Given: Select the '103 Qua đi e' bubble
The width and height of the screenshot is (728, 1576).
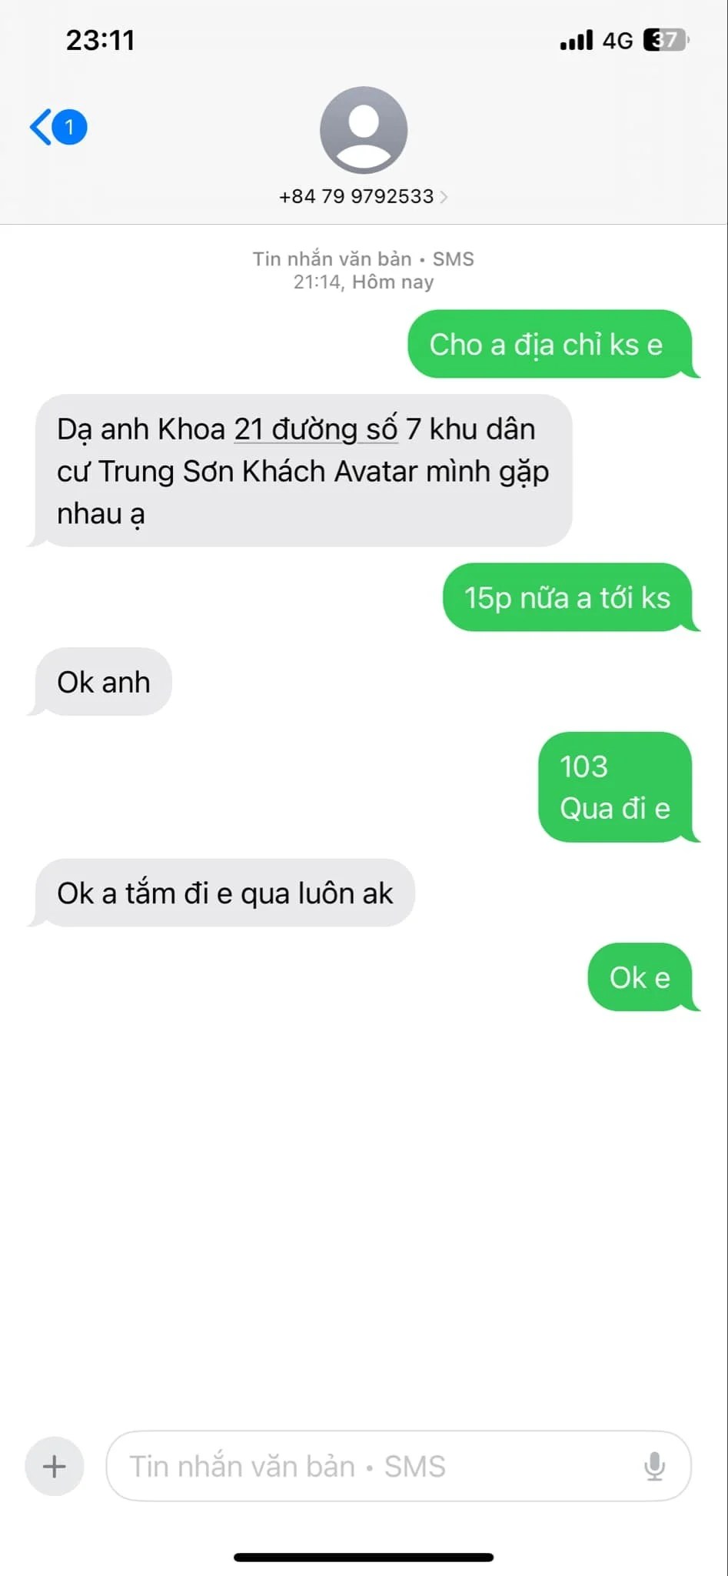Looking at the screenshot, I should coord(616,787).
